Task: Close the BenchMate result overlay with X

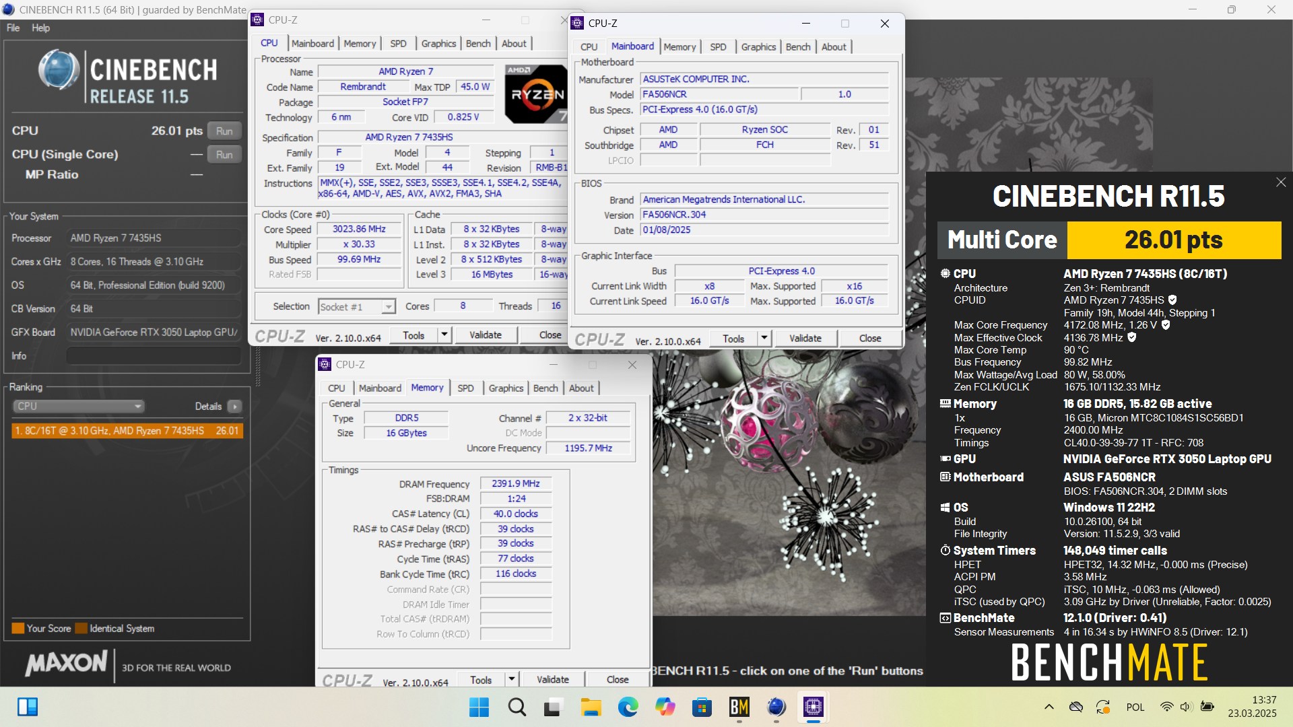Action: click(x=1281, y=182)
